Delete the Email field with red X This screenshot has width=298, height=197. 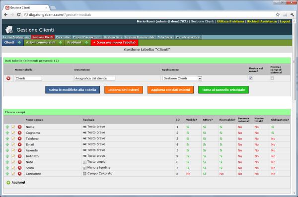click(x=19, y=144)
